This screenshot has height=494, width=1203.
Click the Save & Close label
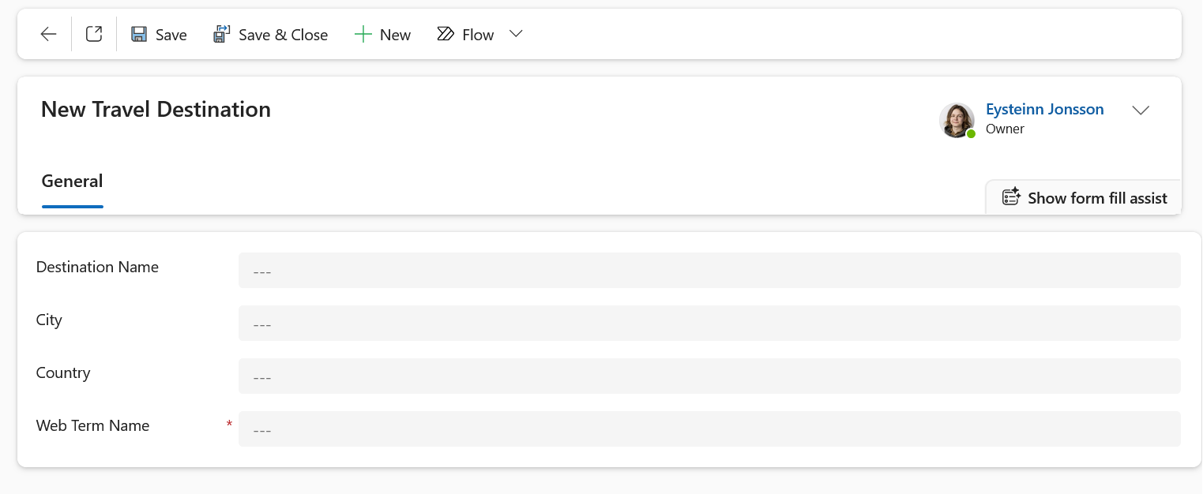(x=284, y=35)
